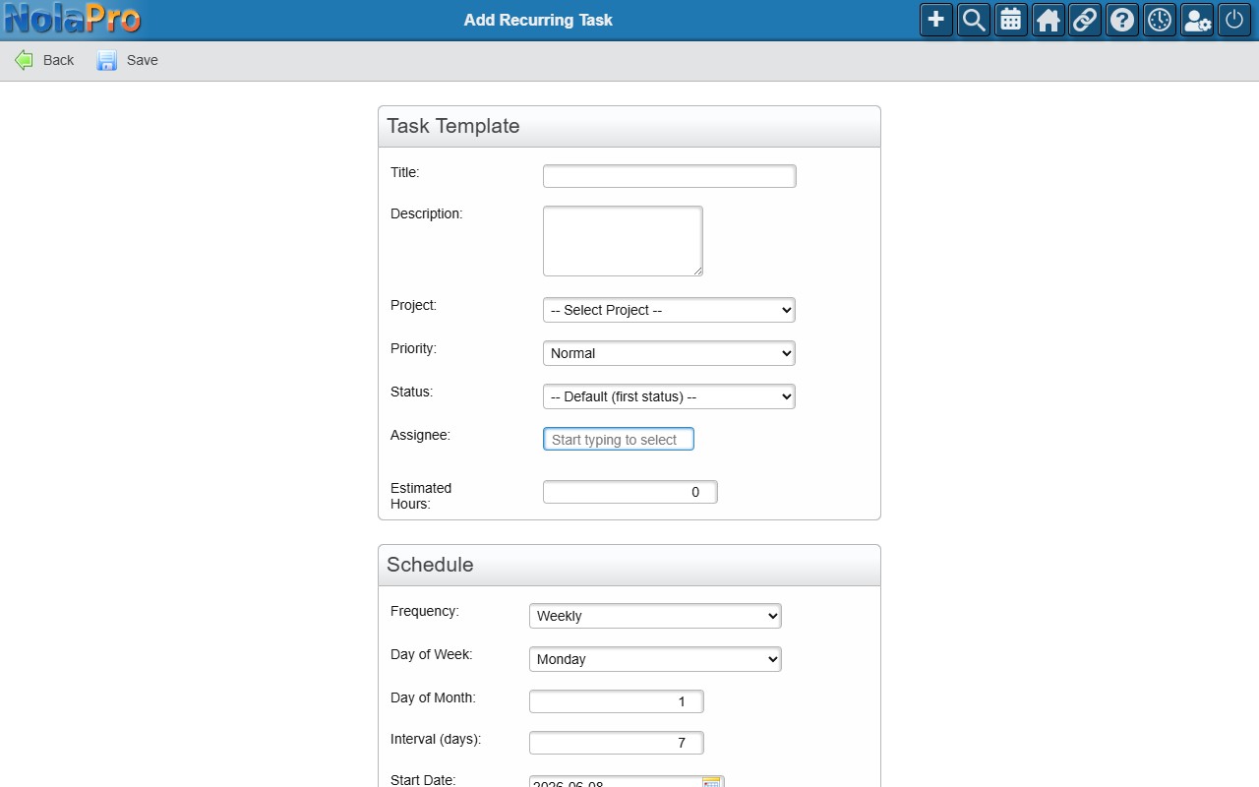Image resolution: width=1259 pixels, height=787 pixels.
Task: Open the Project dropdown
Action: pyautogui.click(x=669, y=310)
